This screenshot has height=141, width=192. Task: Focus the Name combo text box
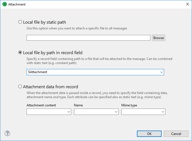(93, 112)
